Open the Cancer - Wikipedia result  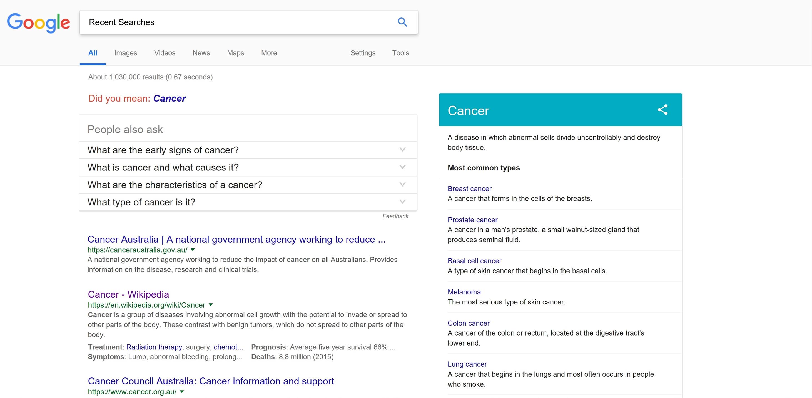pyautogui.click(x=128, y=294)
